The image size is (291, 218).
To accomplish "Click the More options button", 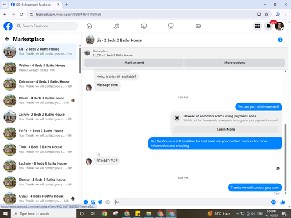I will [235, 63].
